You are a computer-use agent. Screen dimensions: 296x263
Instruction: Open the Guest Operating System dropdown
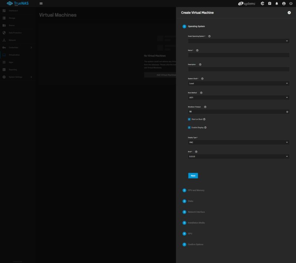pyautogui.click(x=238, y=41)
